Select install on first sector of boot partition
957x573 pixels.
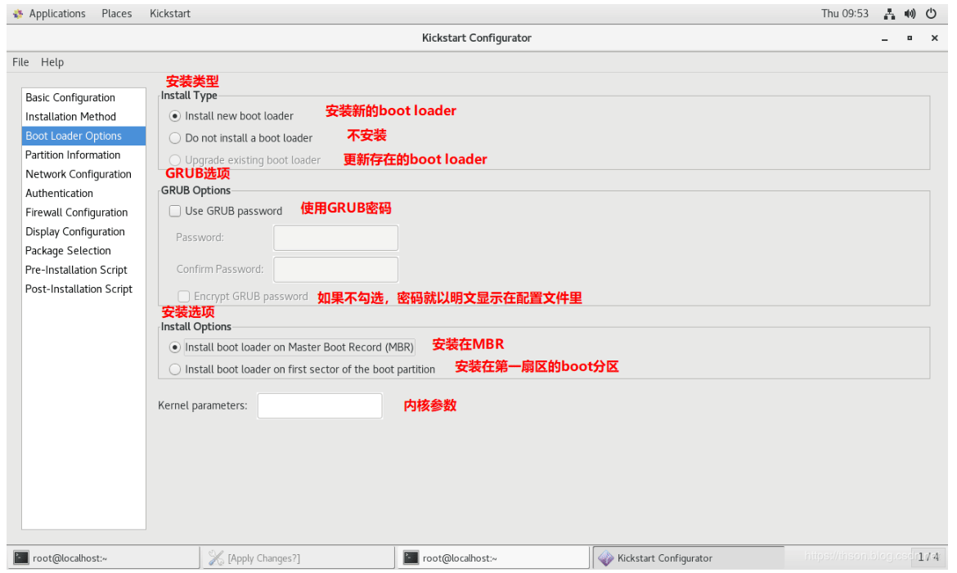click(x=175, y=369)
